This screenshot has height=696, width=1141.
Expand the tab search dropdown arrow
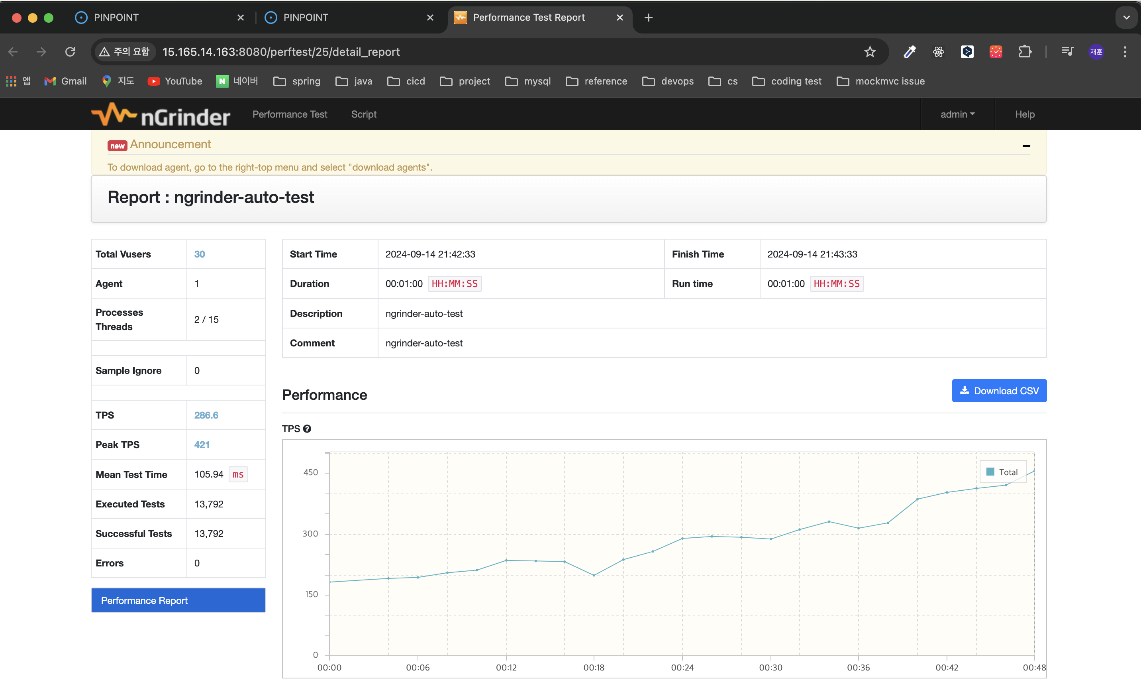click(x=1126, y=18)
